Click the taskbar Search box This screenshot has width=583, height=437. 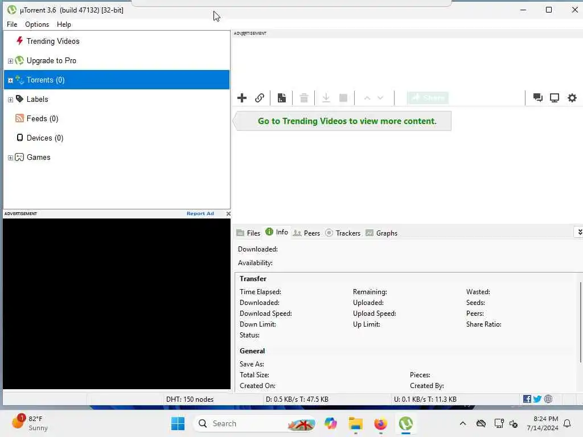point(255,423)
